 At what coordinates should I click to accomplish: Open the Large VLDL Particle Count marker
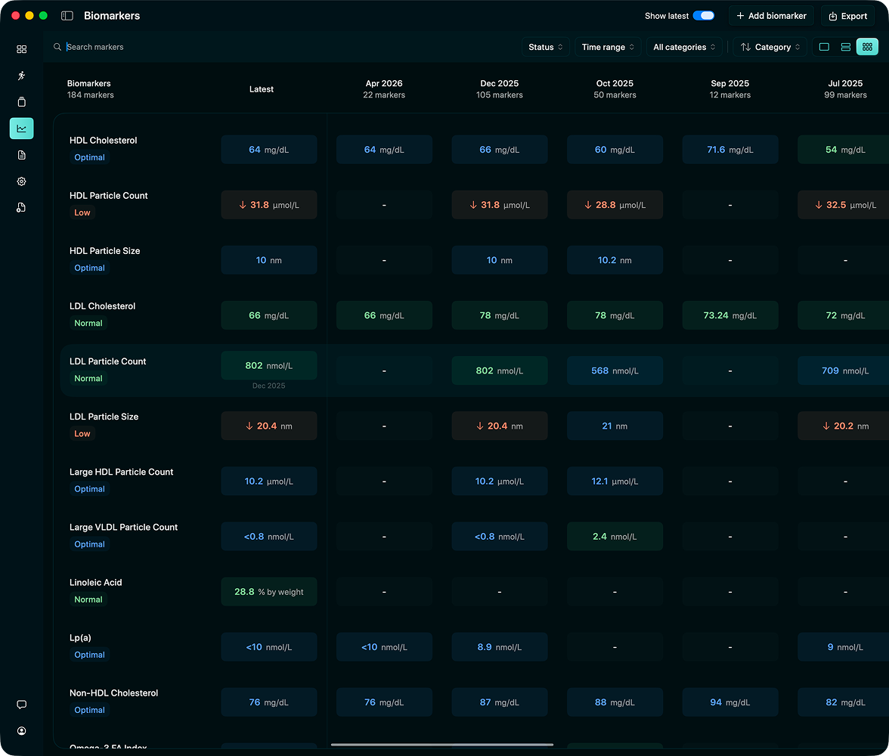pyautogui.click(x=123, y=528)
